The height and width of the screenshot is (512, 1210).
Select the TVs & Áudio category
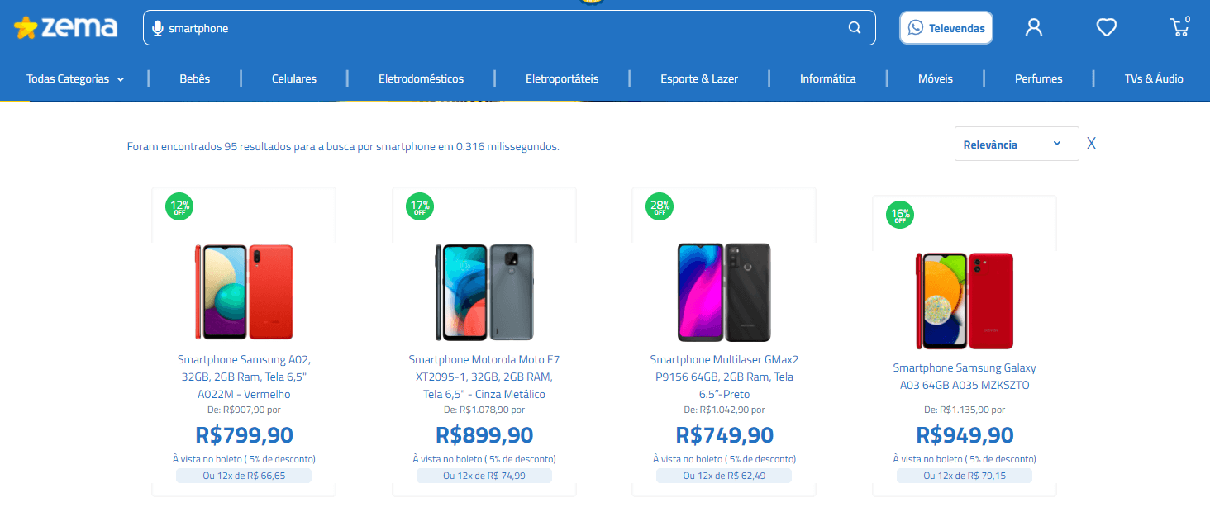(x=1154, y=78)
